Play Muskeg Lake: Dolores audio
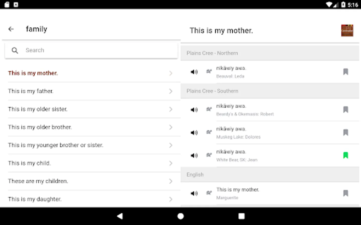 click(194, 132)
